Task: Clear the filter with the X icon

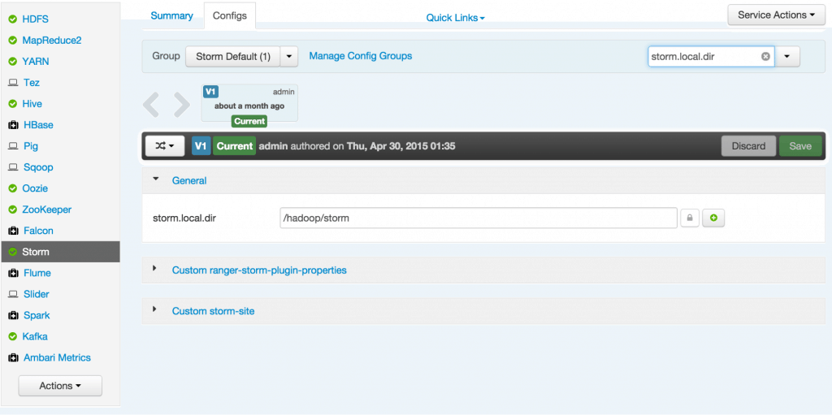Action: (765, 57)
